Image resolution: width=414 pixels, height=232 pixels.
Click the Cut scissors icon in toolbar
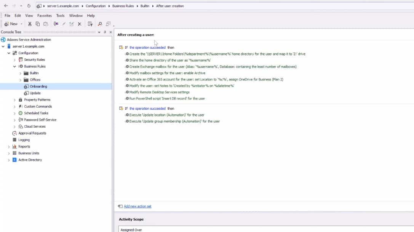click(30, 24)
